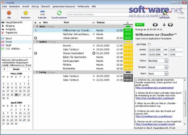The width and height of the screenshot is (188, 135).
Task: Open the Papierkorb trash collection
Action: [11, 32]
